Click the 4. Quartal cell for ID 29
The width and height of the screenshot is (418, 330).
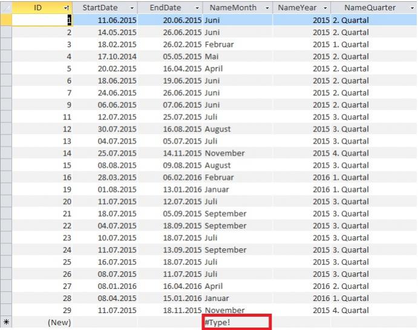(x=374, y=310)
